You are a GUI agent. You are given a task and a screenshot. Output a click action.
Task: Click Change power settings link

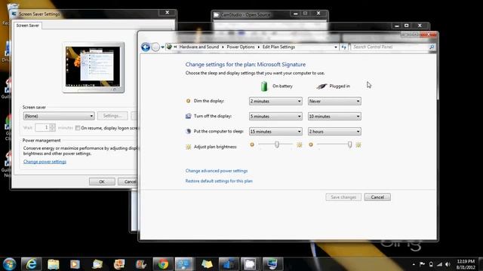point(45,162)
